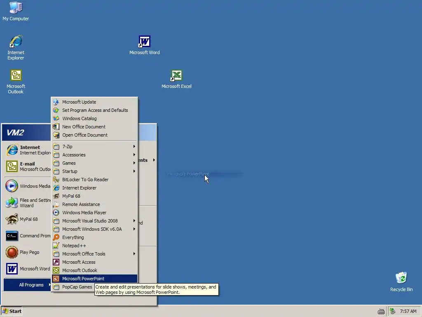Screen dimensions: 422x317
Task: Select the Microsoft Outlook desktop icon
Action: tap(16, 82)
